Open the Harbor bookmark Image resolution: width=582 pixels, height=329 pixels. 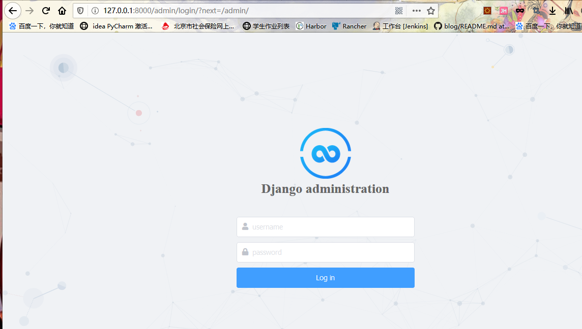(311, 26)
